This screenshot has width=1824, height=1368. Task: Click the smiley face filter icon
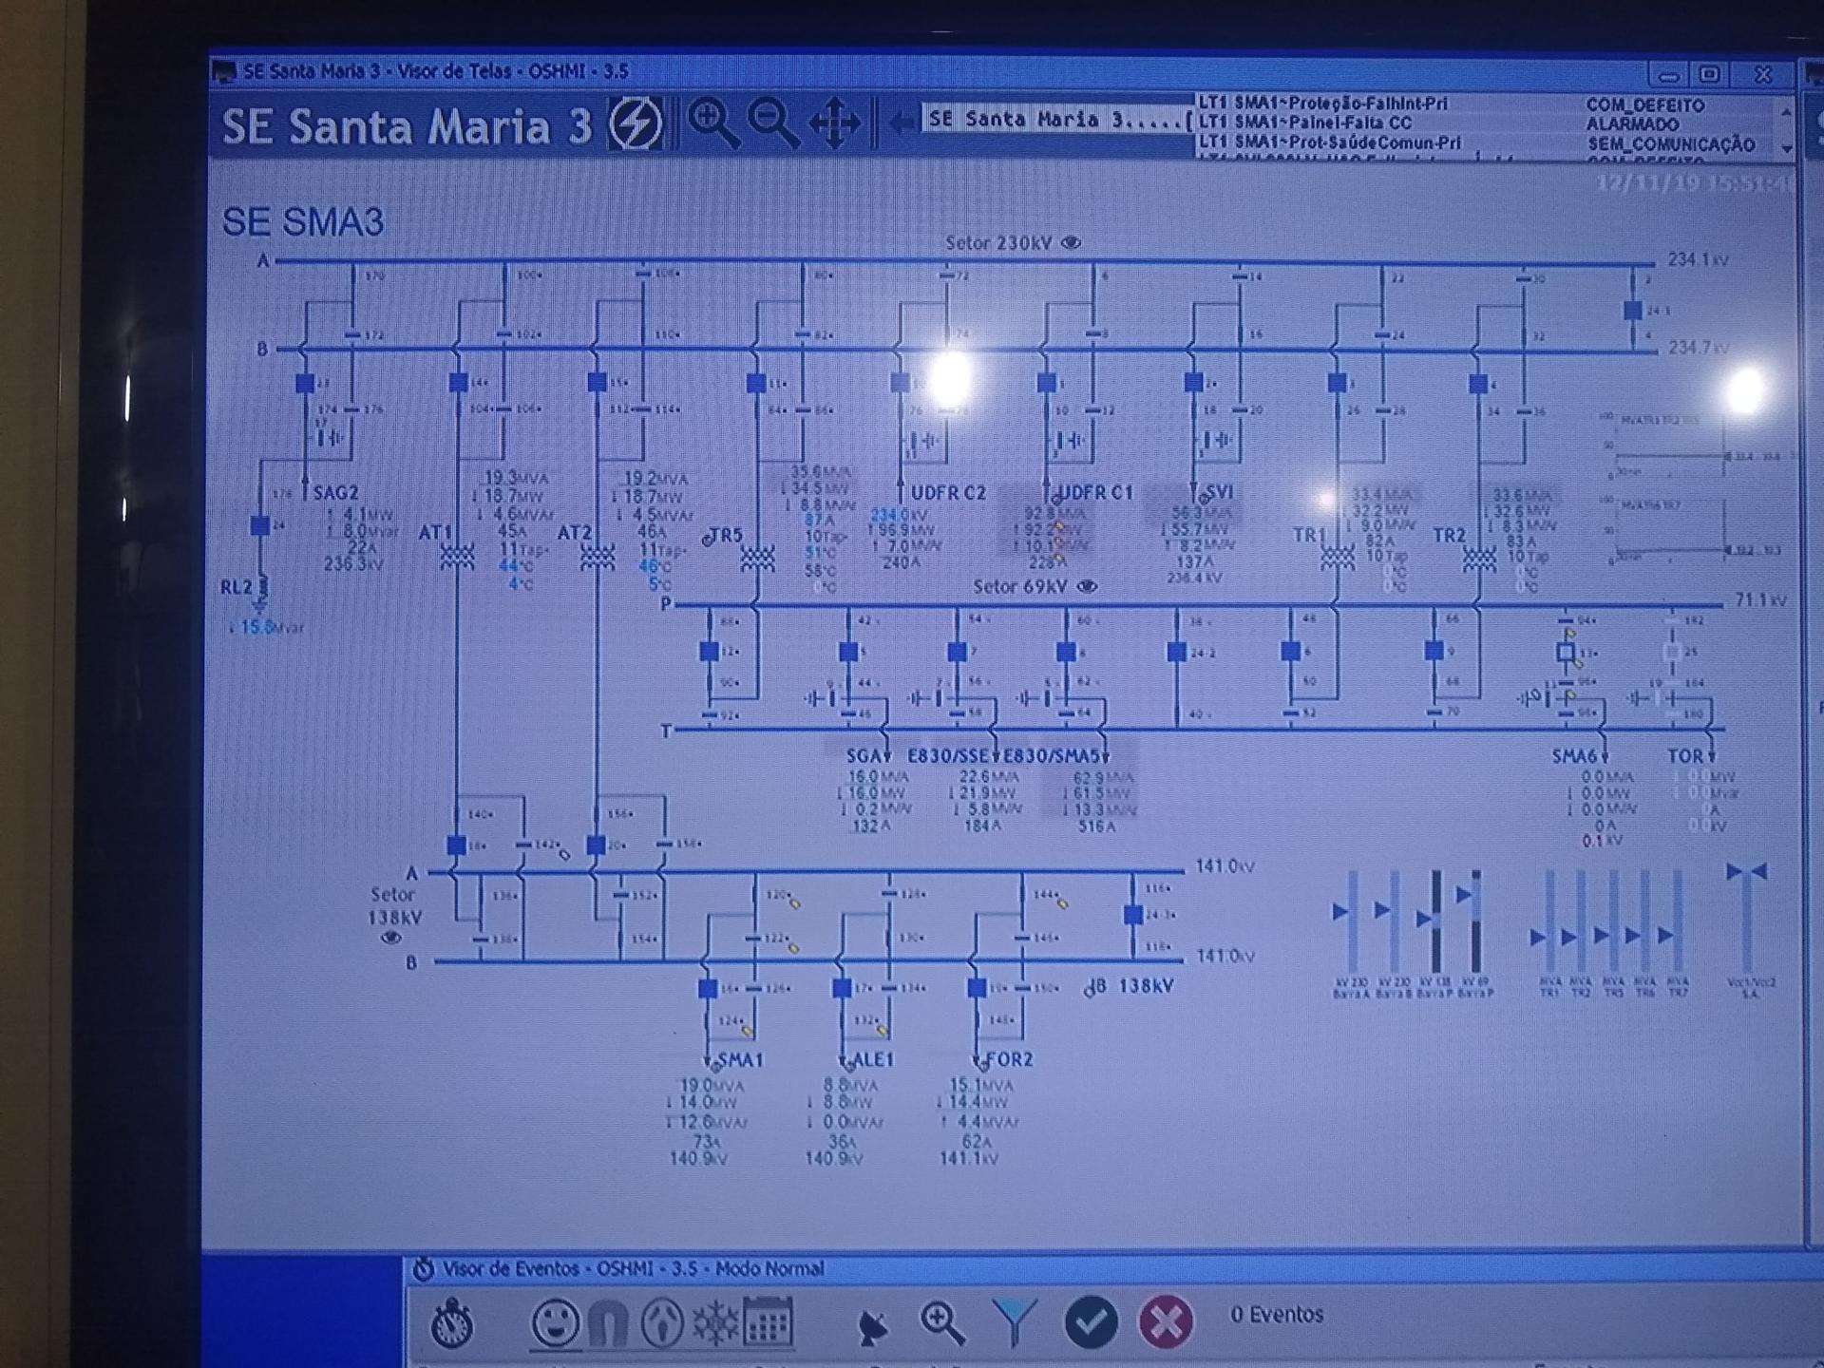[x=555, y=1322]
